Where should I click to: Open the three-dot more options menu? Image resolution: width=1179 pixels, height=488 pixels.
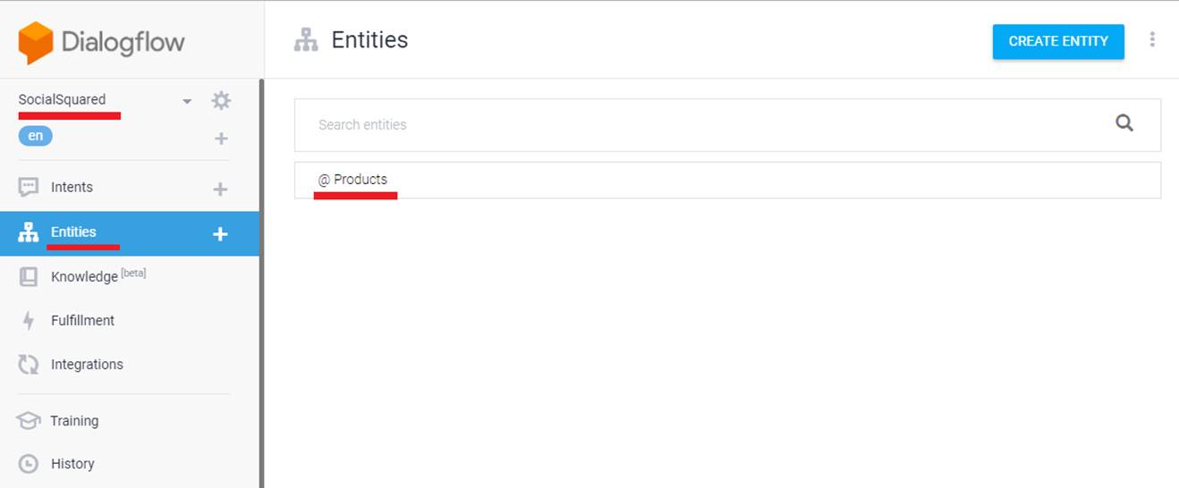[x=1152, y=39]
